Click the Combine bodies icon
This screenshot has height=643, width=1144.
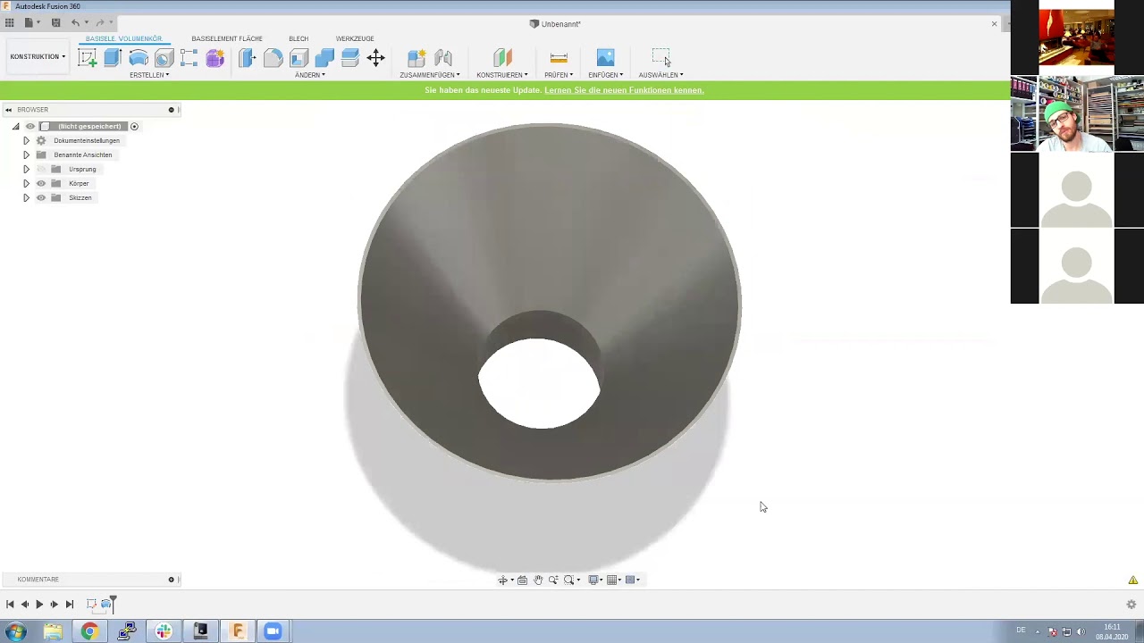(x=324, y=58)
